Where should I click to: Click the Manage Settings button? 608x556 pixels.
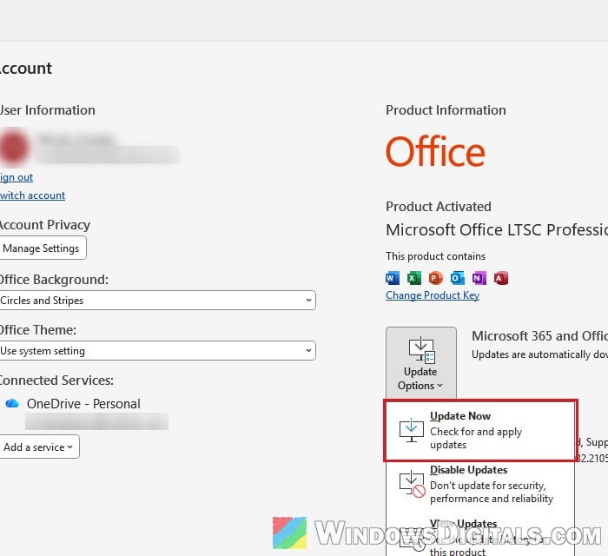[x=43, y=248]
